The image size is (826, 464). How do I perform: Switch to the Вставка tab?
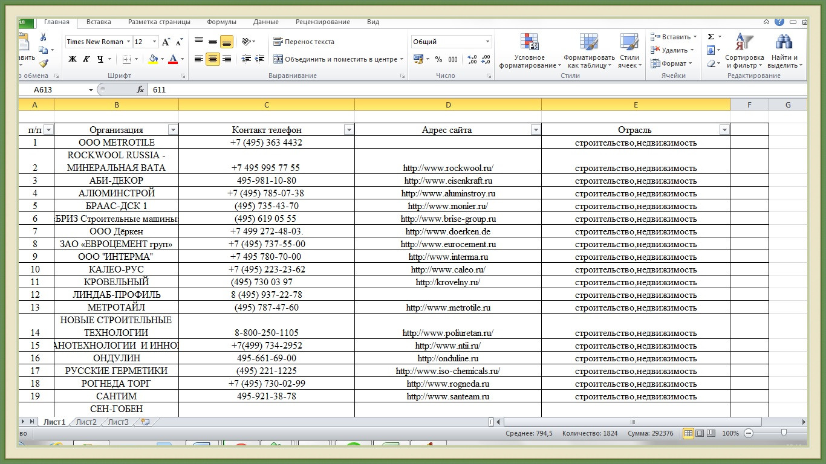coord(99,22)
